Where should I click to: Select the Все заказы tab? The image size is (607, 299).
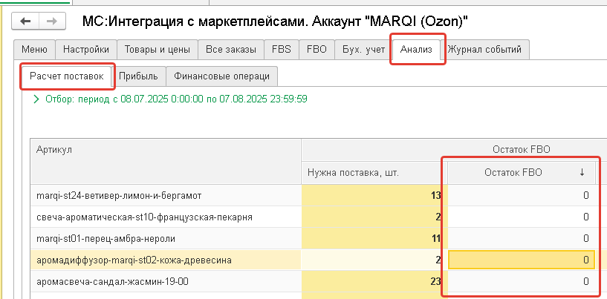[x=231, y=50]
